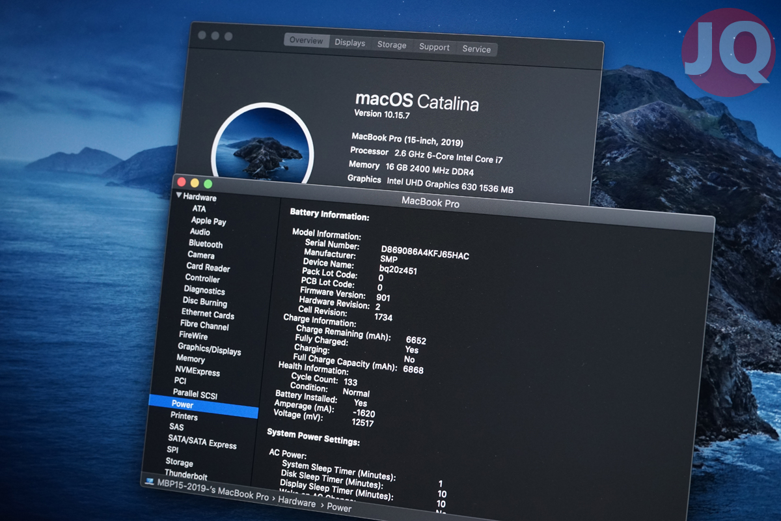The height and width of the screenshot is (521, 781).
Task: Select Disc Burning in the sidebar
Action: (x=205, y=302)
